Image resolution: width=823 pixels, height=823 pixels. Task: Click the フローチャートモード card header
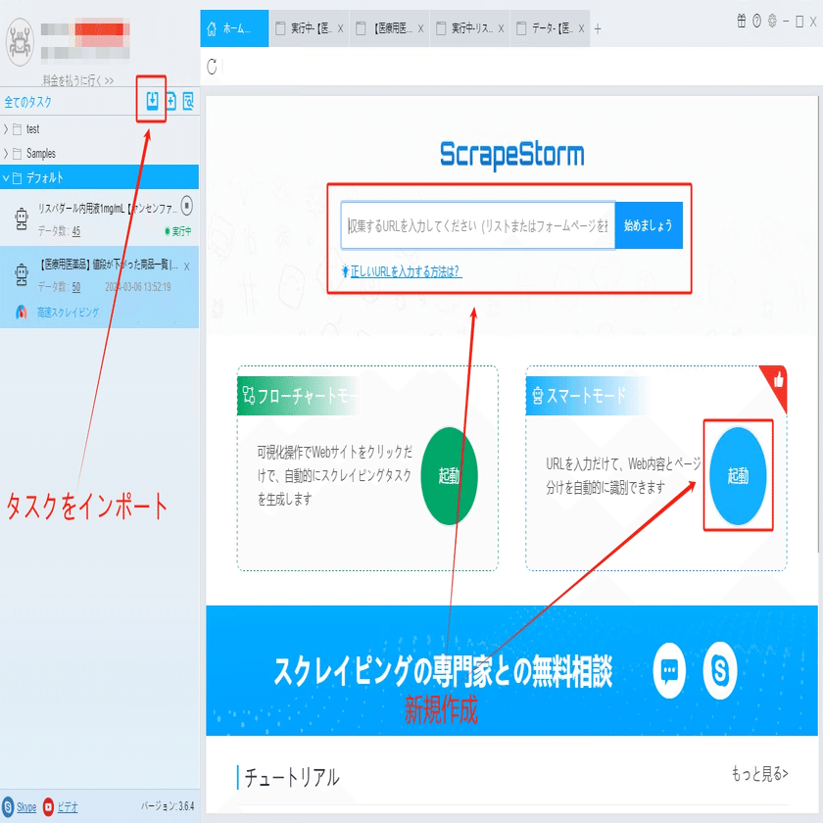click(x=299, y=395)
